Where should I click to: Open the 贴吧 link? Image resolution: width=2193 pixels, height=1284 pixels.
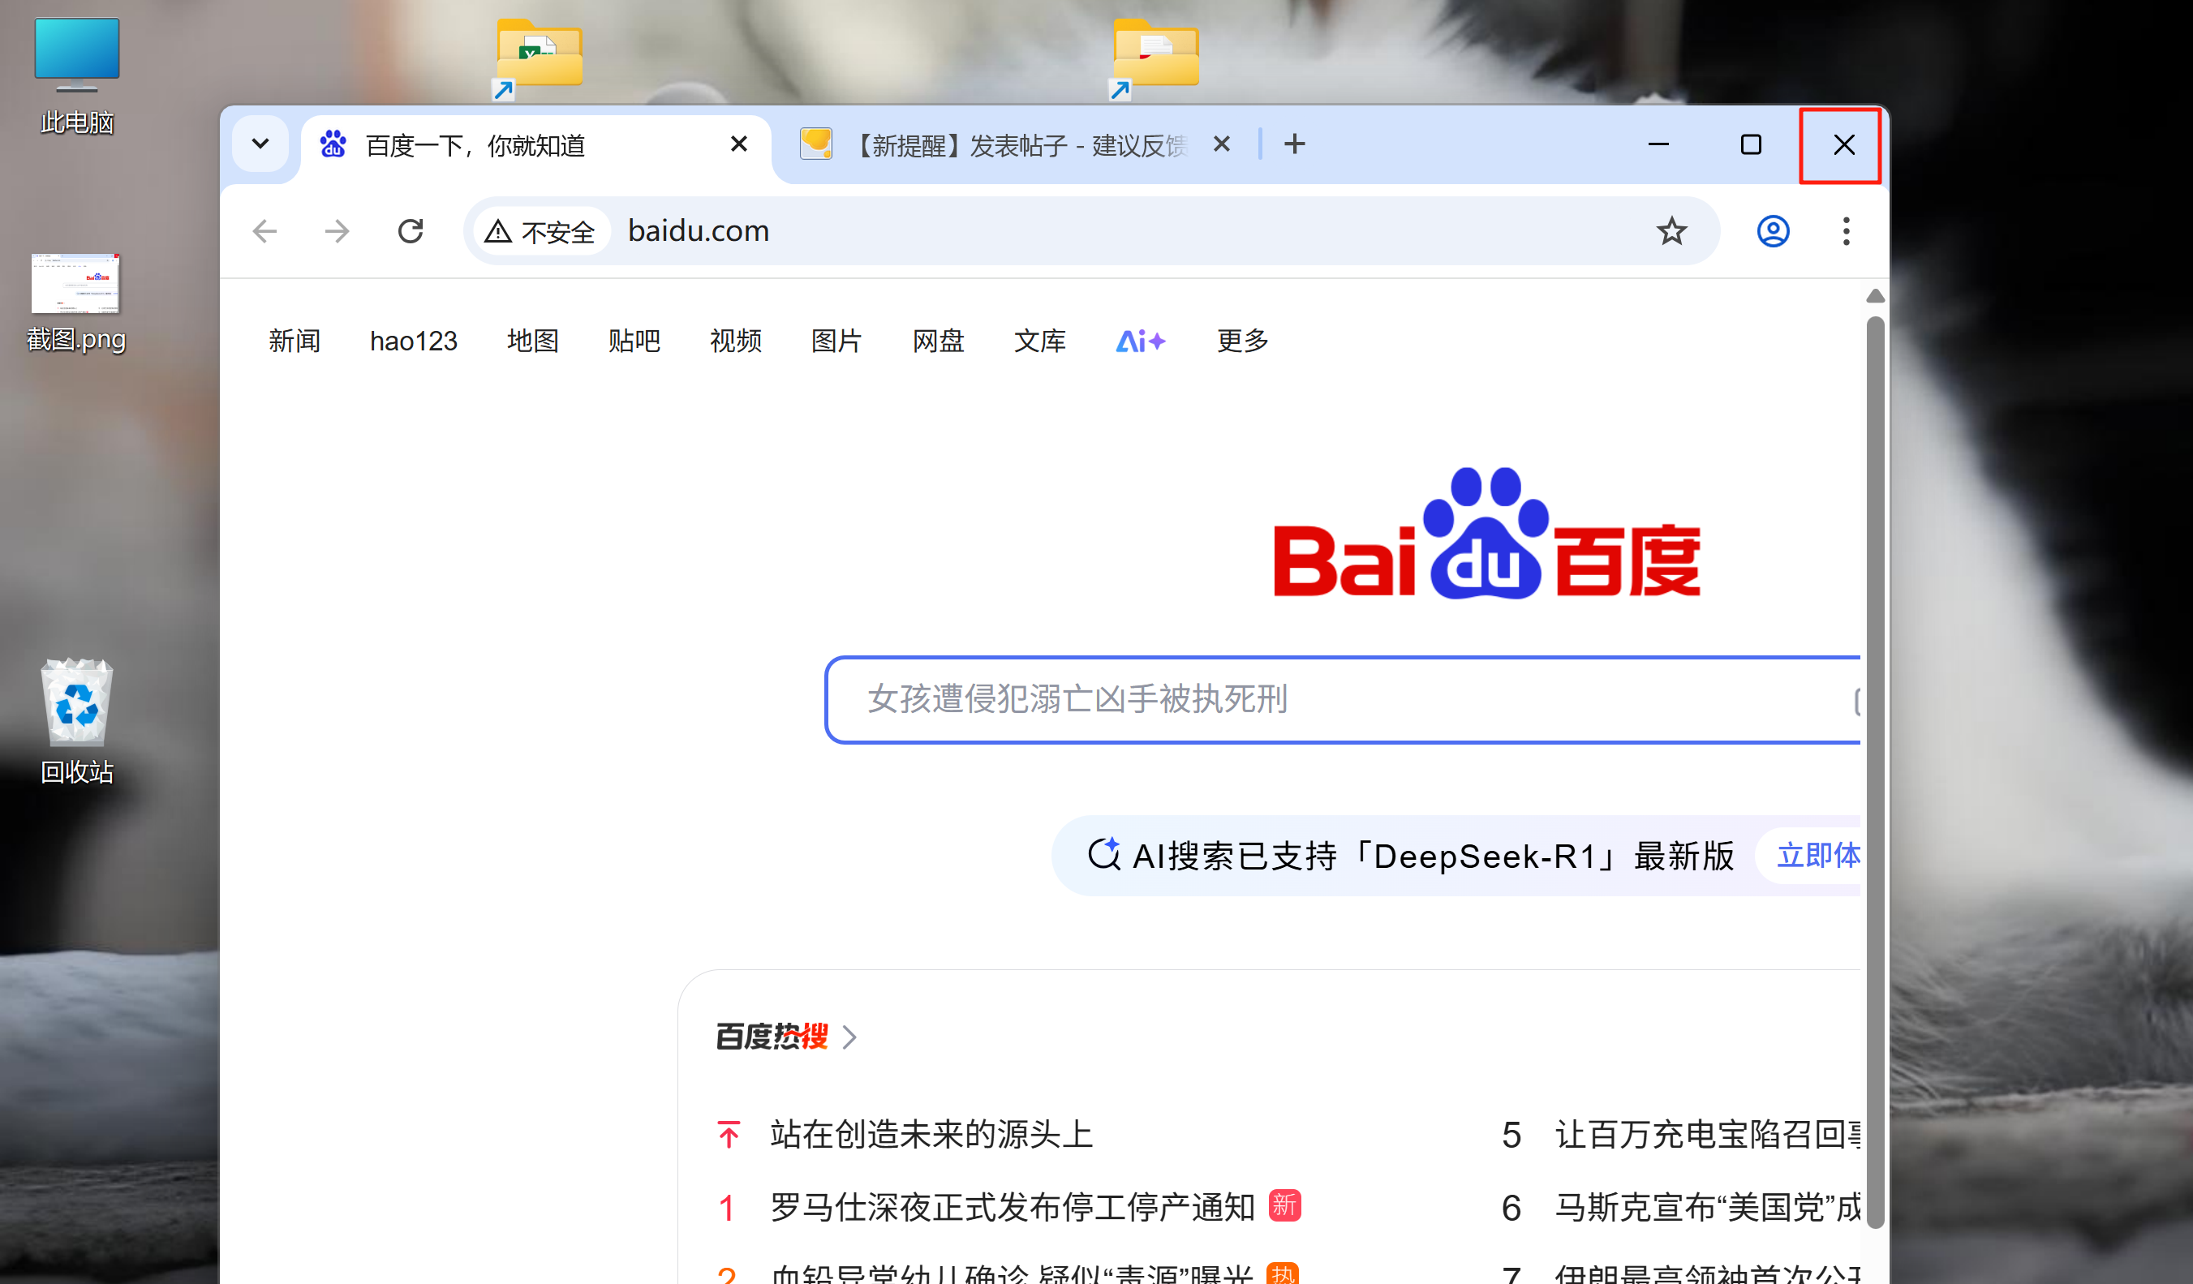click(634, 341)
